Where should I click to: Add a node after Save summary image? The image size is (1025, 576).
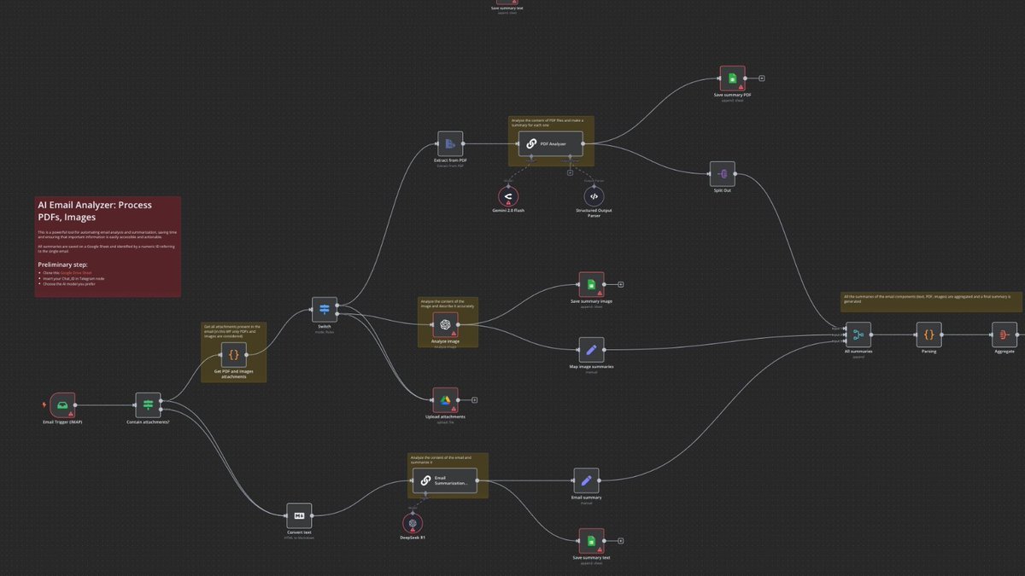tap(621, 284)
